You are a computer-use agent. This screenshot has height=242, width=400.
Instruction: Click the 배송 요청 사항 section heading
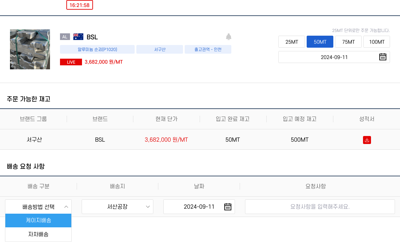(x=26, y=166)
